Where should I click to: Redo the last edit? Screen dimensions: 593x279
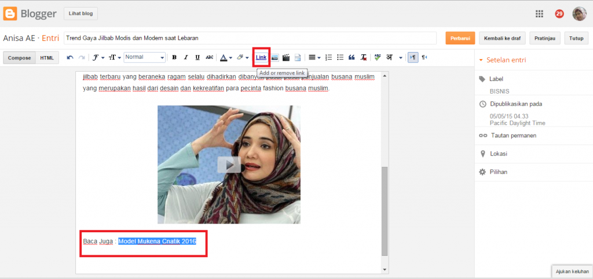[81, 57]
